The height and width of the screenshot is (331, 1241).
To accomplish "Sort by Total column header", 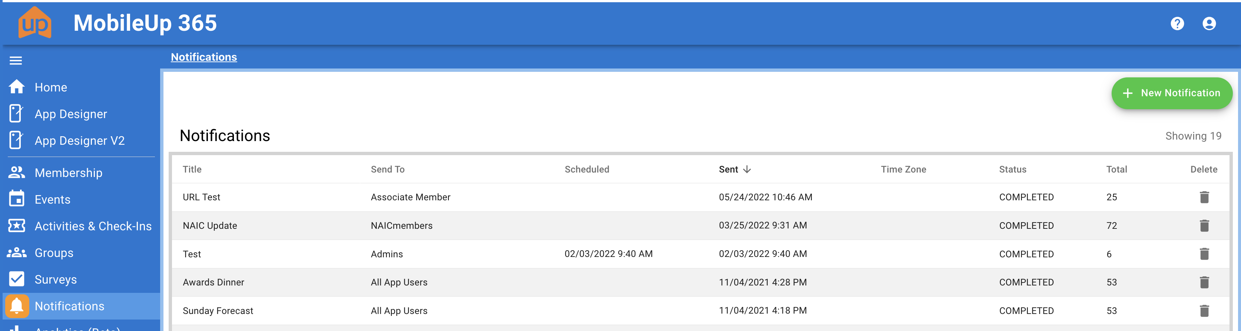I will [x=1117, y=169].
